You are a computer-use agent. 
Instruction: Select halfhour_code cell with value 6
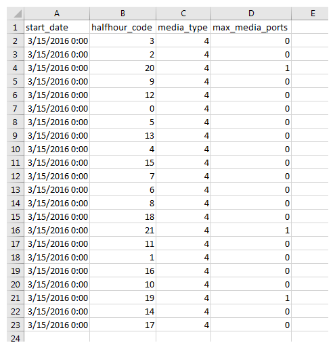coord(123,189)
